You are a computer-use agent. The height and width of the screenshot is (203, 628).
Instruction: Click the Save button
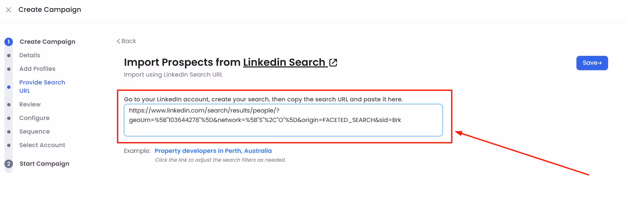(592, 63)
